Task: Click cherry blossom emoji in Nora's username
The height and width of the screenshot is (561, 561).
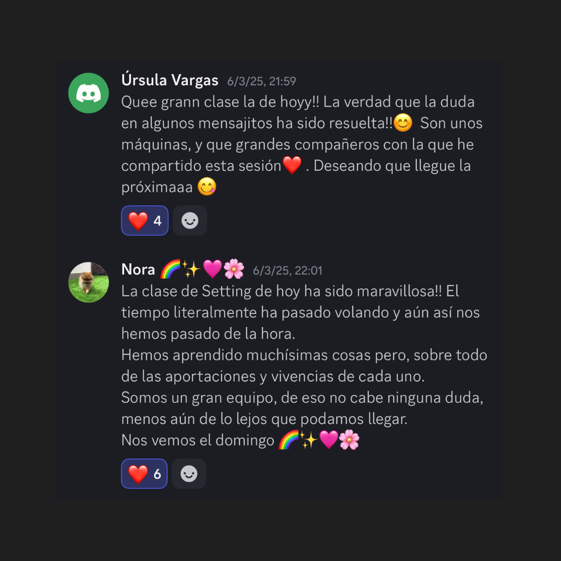Action: (234, 270)
